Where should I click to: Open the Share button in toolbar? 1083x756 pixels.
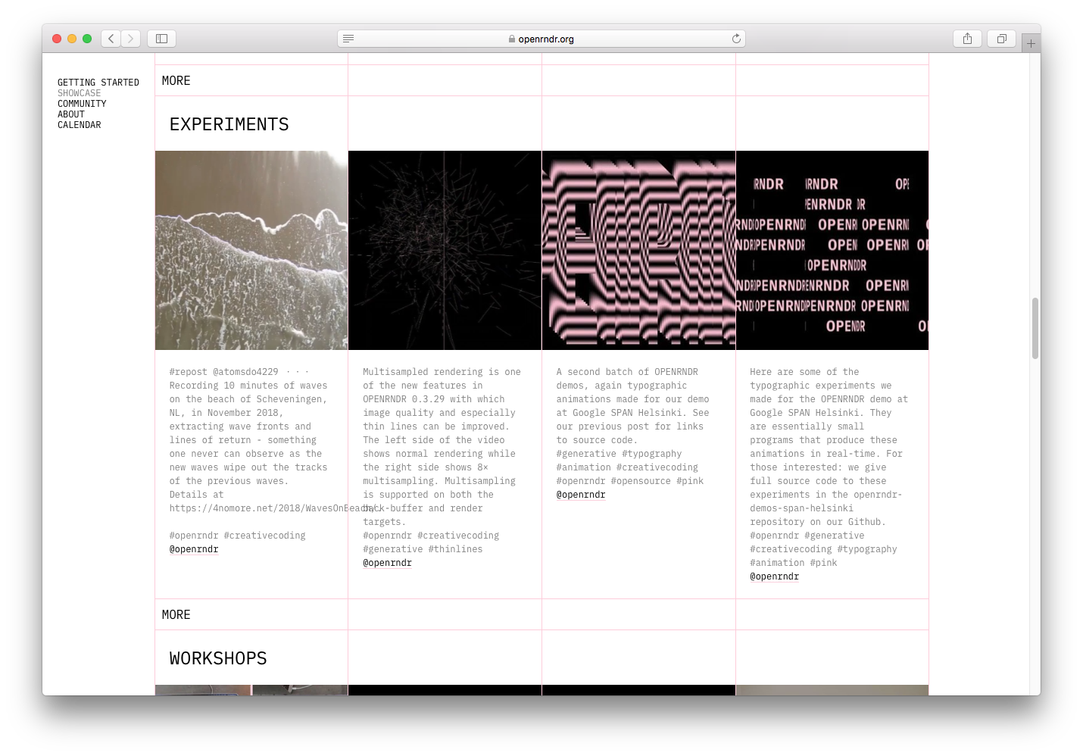point(967,39)
